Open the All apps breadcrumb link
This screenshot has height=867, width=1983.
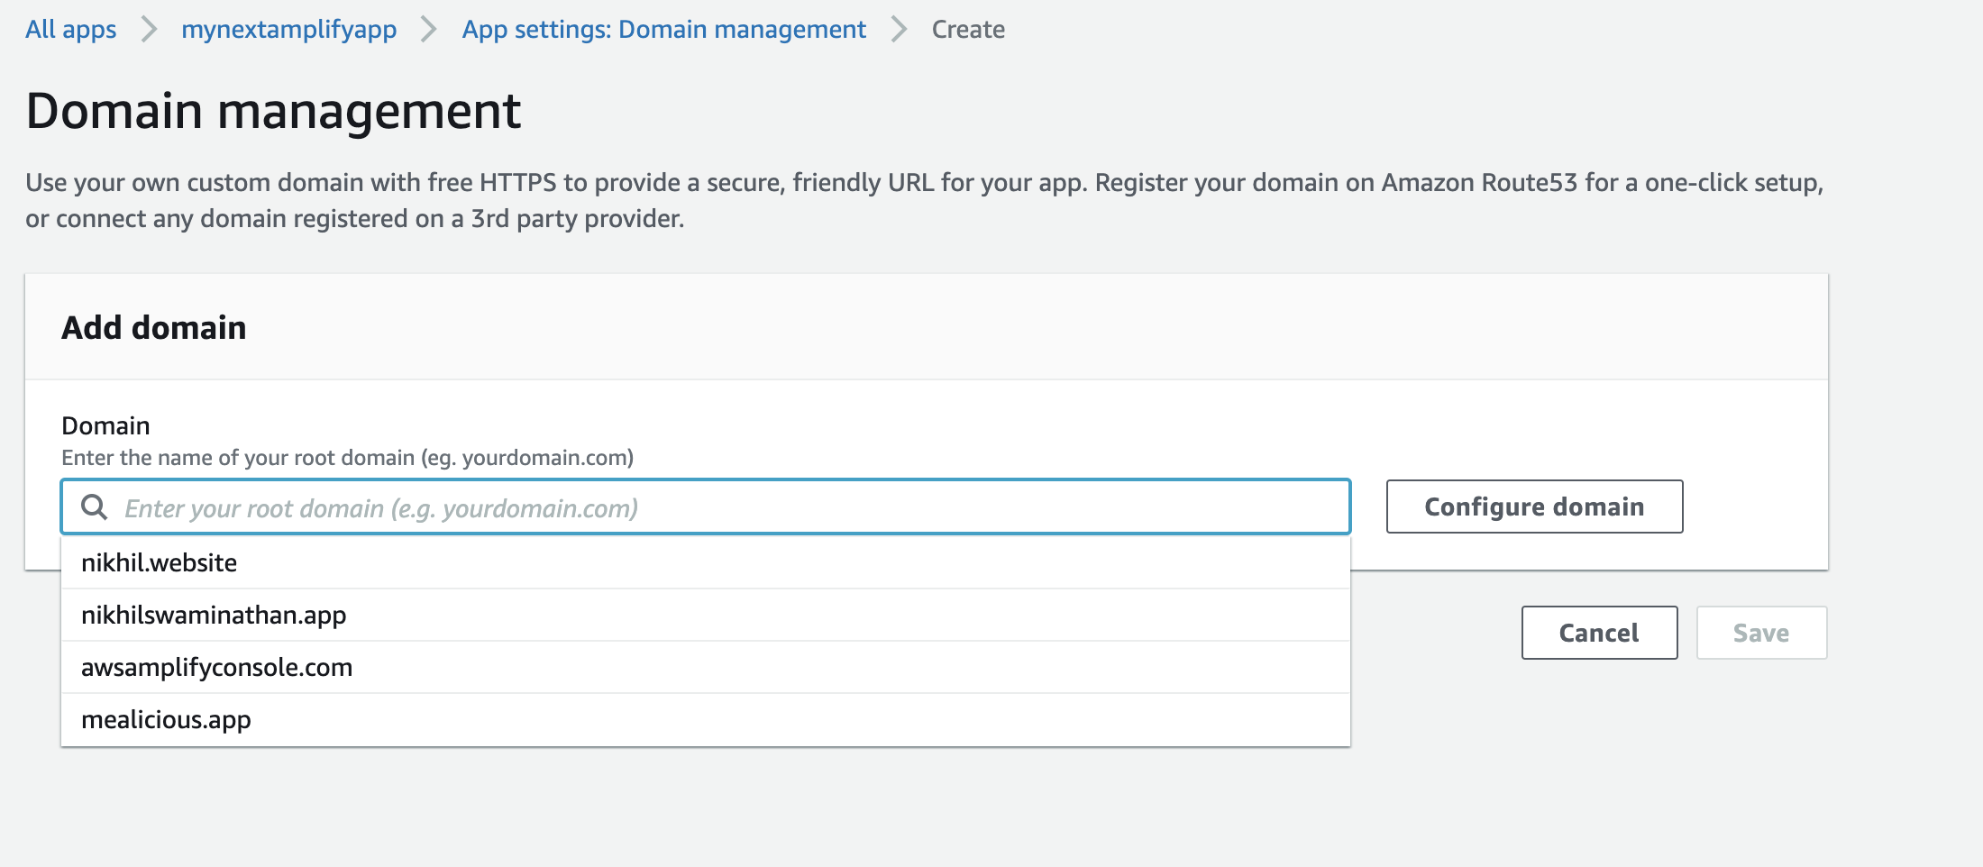click(69, 29)
